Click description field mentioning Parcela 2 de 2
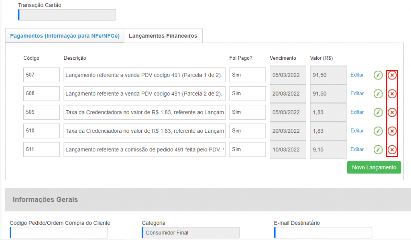This screenshot has width=411, height=240. coord(144,94)
